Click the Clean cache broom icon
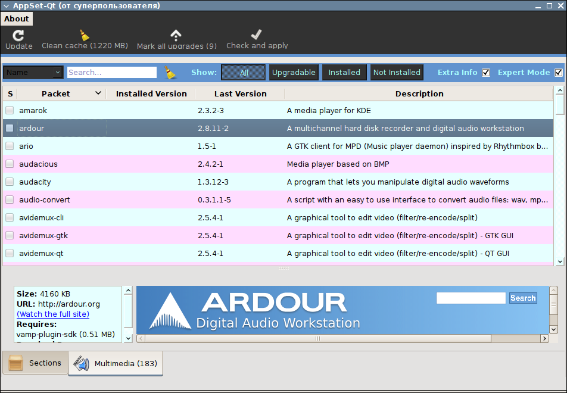This screenshot has height=393, width=567. tap(84, 35)
